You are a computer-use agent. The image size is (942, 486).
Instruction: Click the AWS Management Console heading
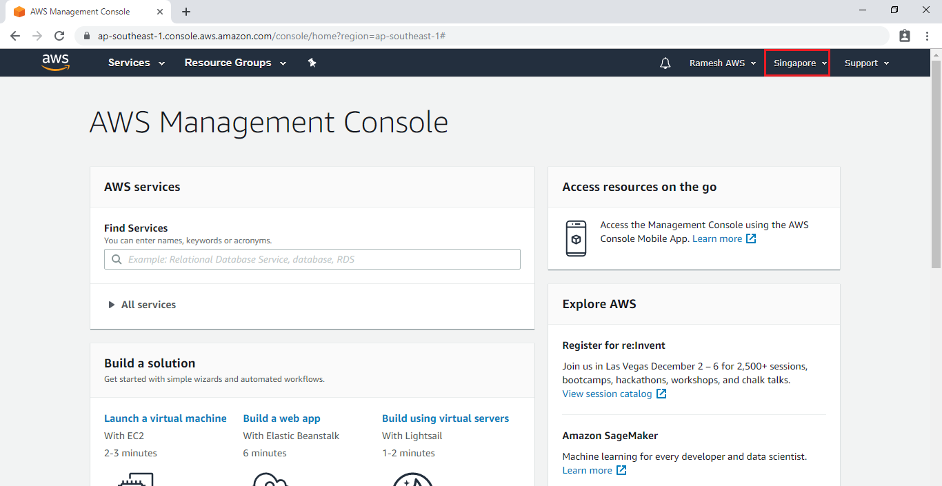[x=269, y=123]
